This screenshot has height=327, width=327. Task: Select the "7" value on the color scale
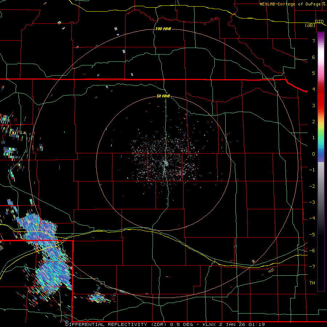[314, 41]
